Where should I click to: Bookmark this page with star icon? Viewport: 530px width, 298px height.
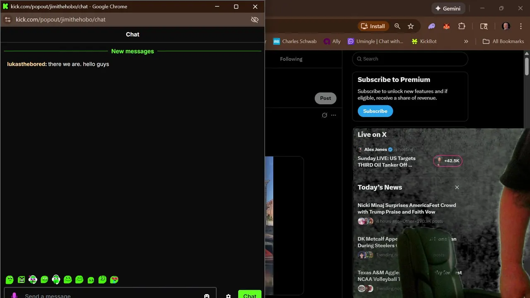tap(411, 26)
